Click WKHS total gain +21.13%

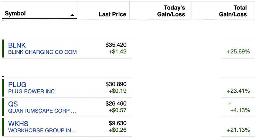pyautogui.click(x=238, y=130)
